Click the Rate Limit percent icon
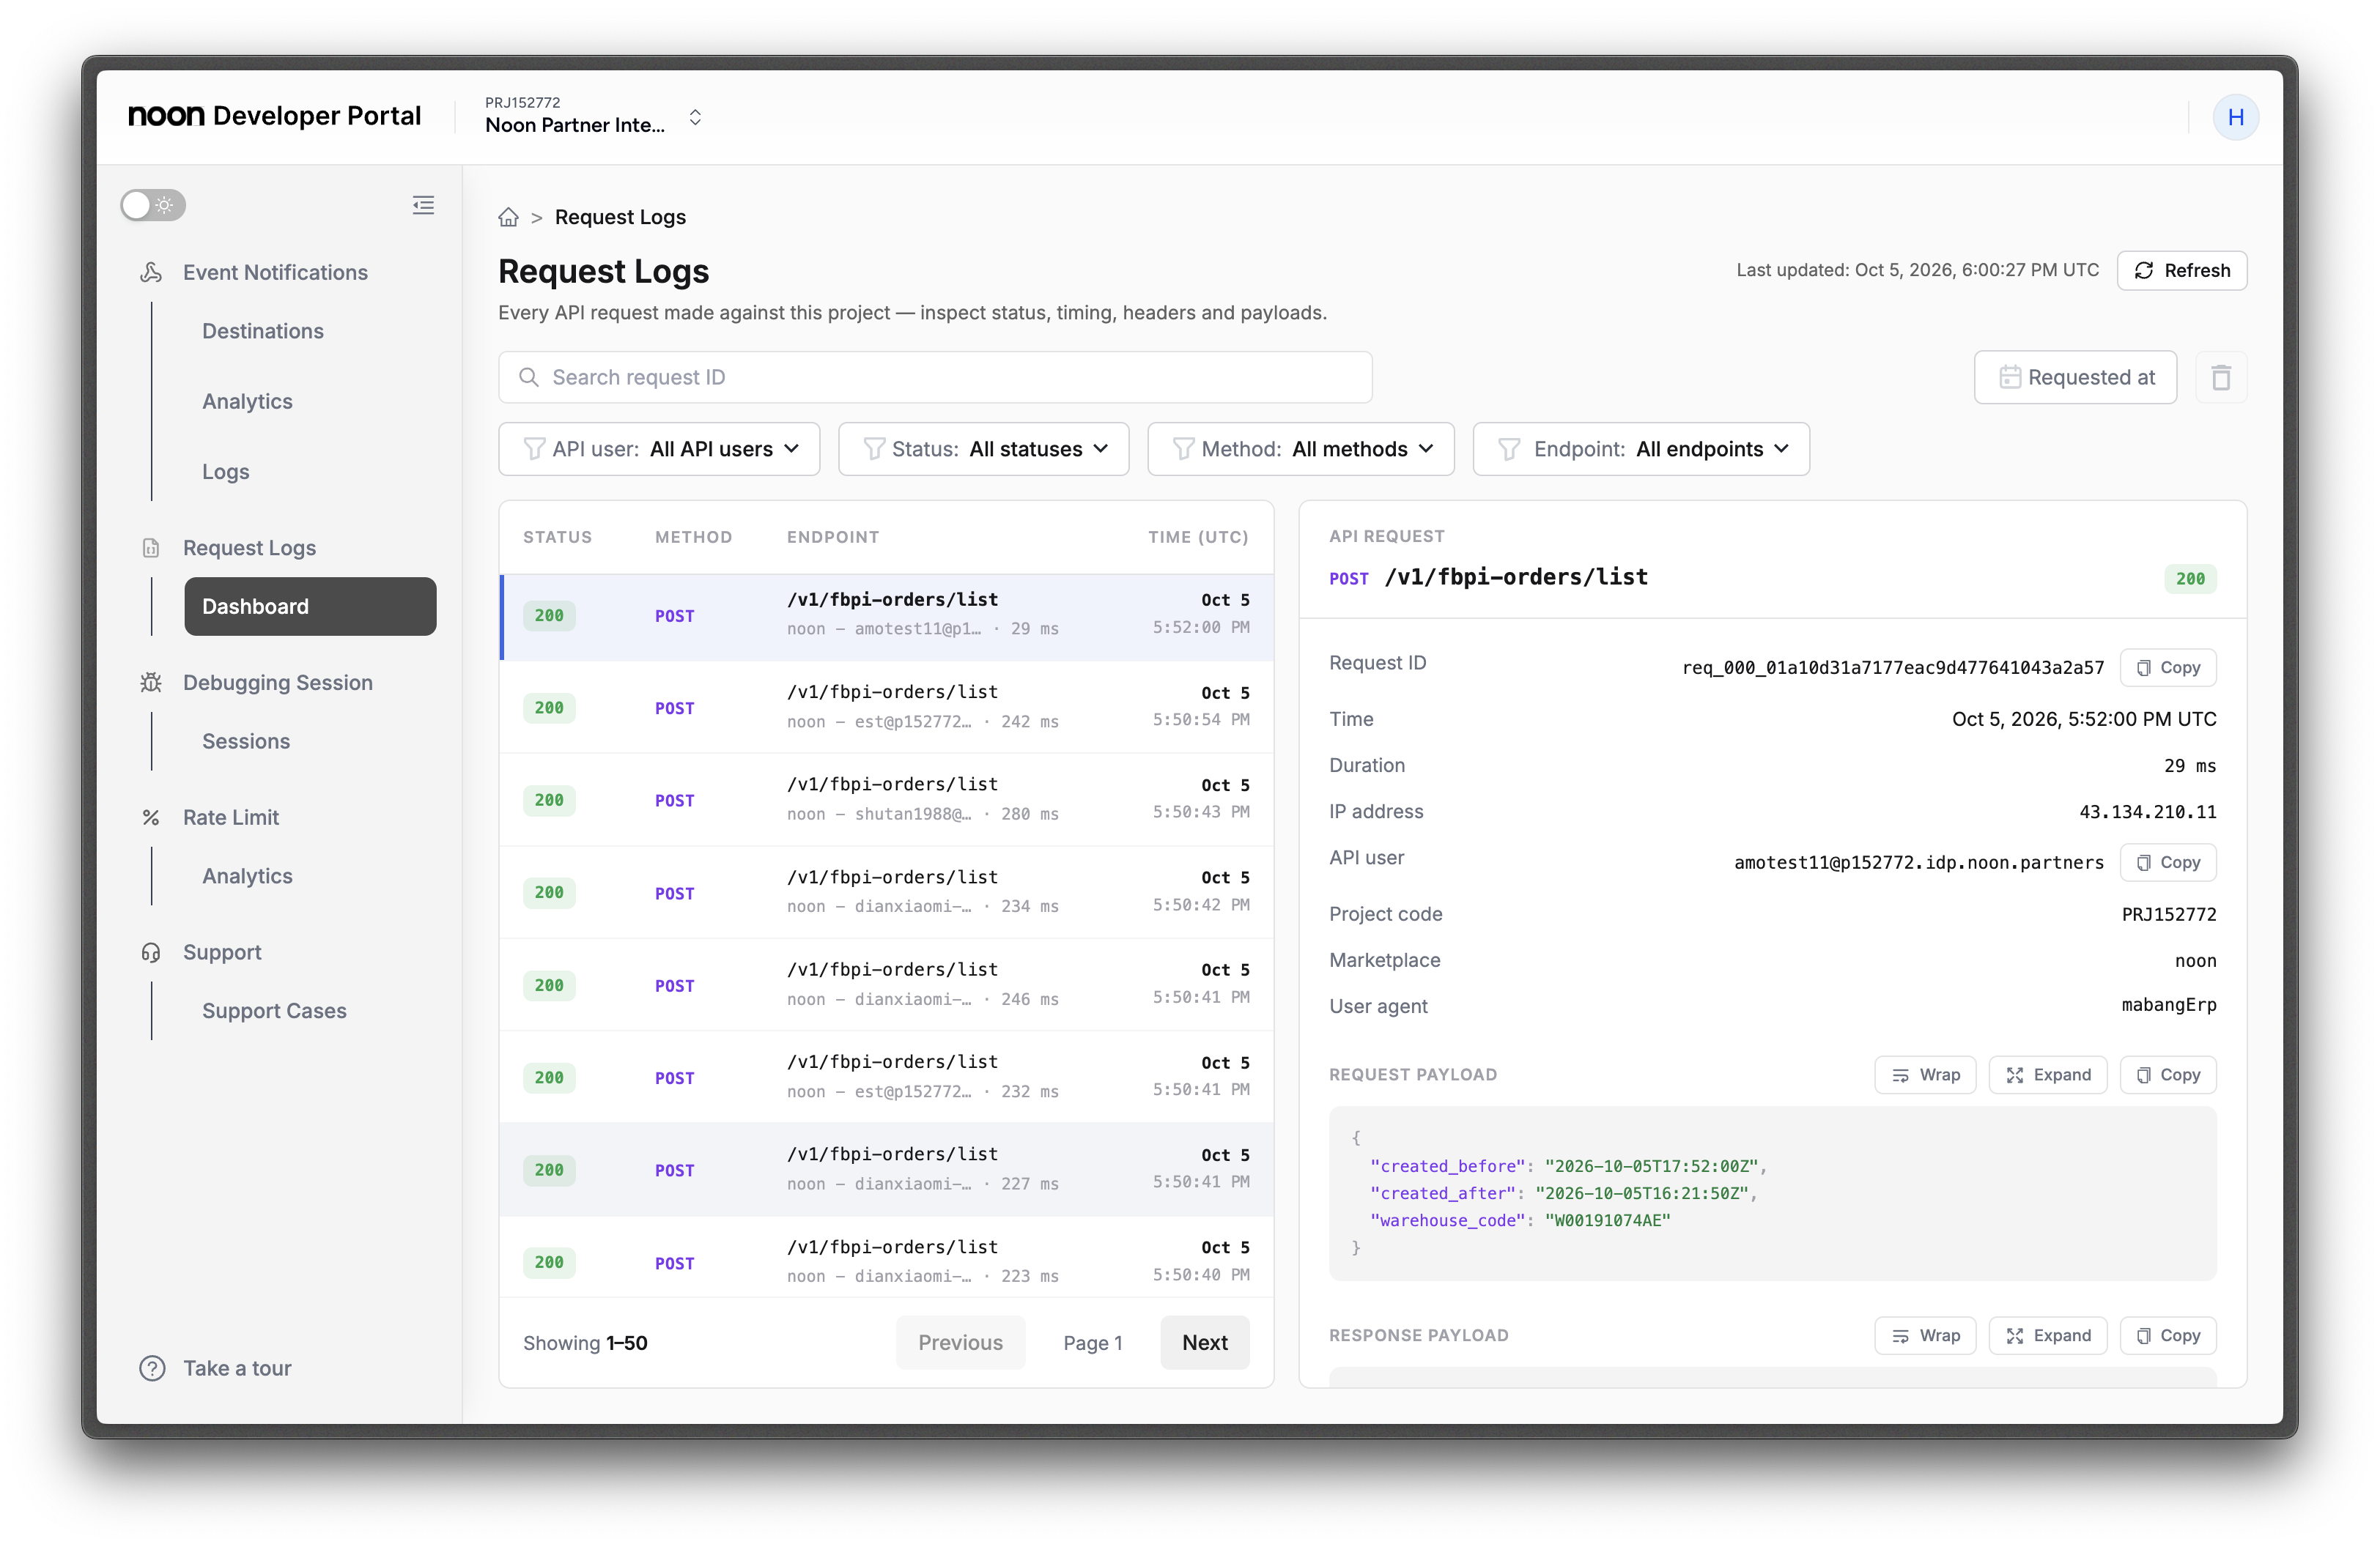Viewport: 2380px width, 1547px height. 151,817
